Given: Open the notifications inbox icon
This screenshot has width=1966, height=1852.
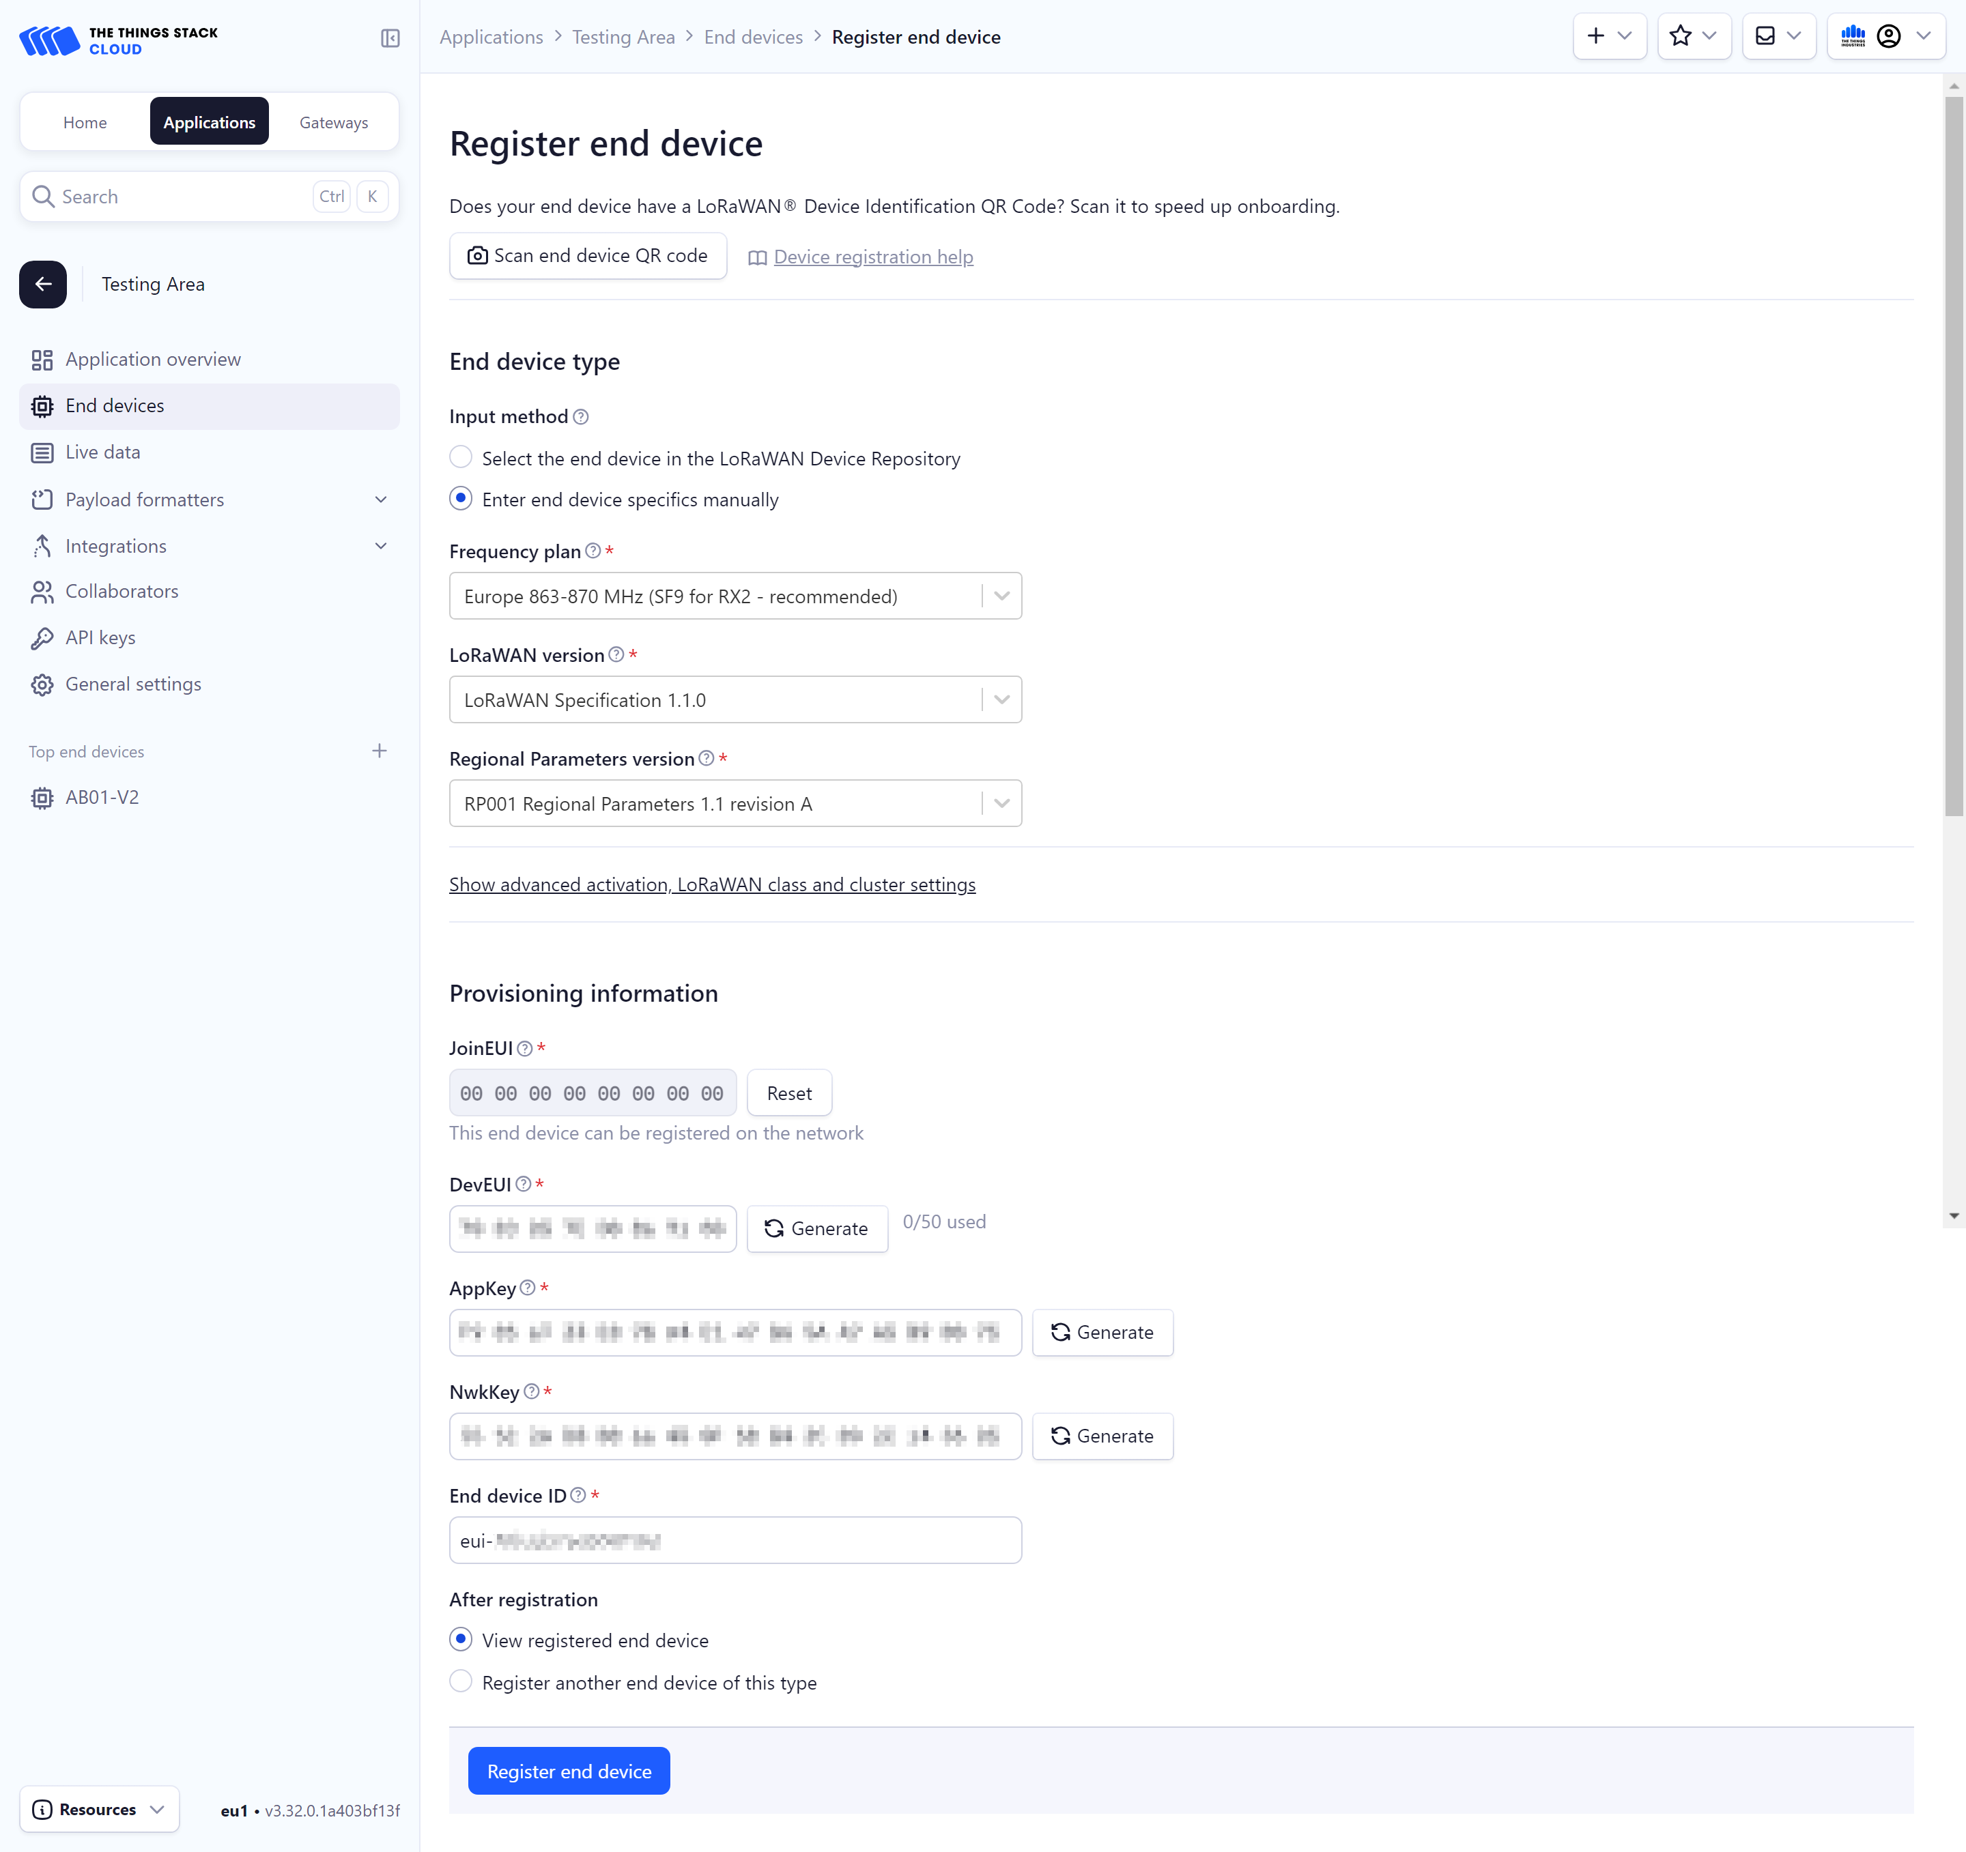Looking at the screenshot, I should coord(1766,35).
